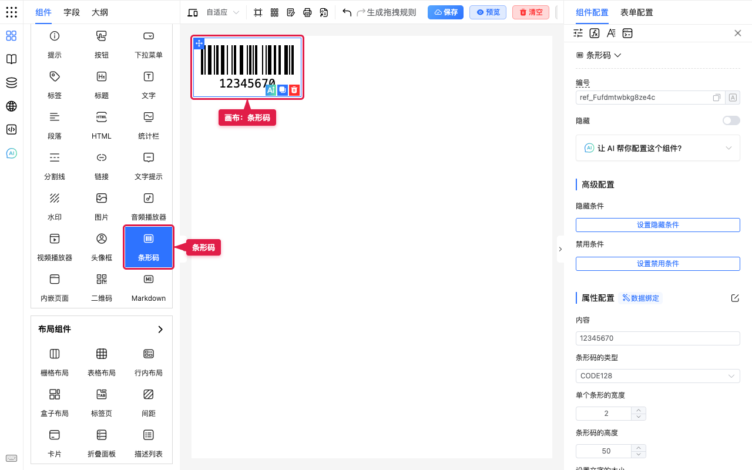Select the 音频播放器 component
Image resolution: width=752 pixels, height=470 pixels.
(x=149, y=206)
